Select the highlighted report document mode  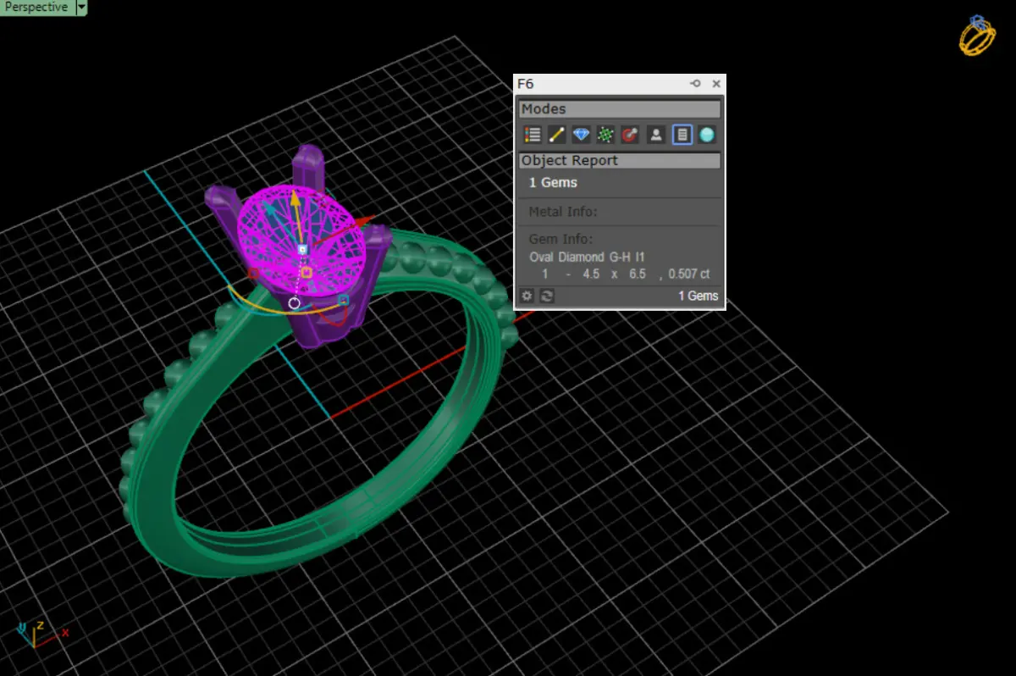click(x=682, y=134)
